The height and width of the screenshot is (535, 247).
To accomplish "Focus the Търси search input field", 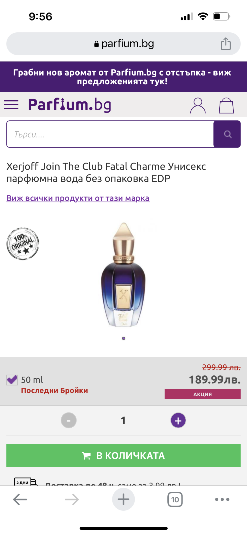I will pos(110,134).
